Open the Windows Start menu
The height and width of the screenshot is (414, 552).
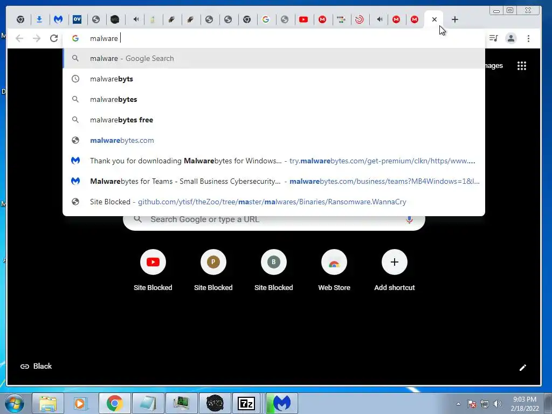tap(15, 403)
